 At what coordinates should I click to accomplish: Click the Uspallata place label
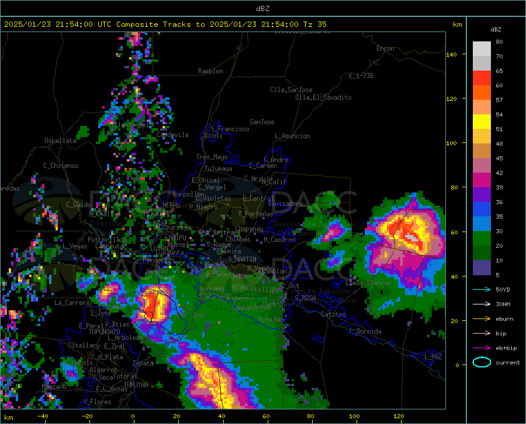point(60,141)
